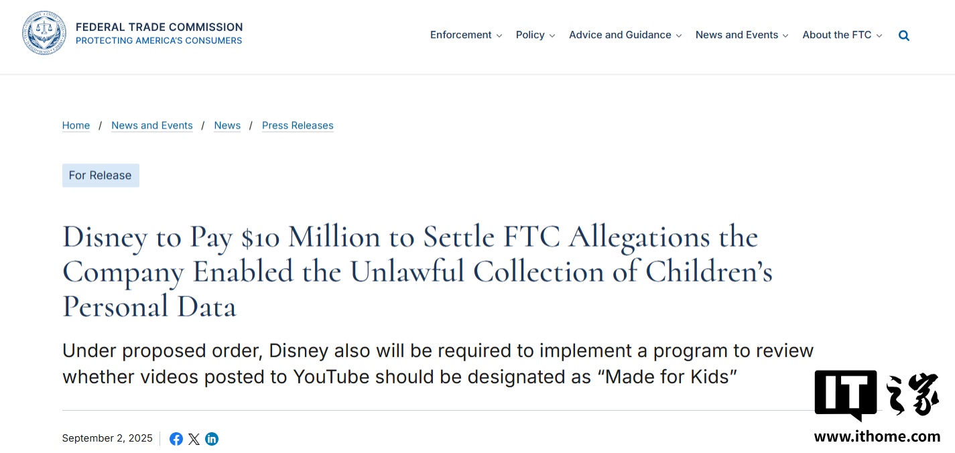Image resolution: width=955 pixels, height=453 pixels.
Task: Click the FTC seal logo
Action: (44, 34)
